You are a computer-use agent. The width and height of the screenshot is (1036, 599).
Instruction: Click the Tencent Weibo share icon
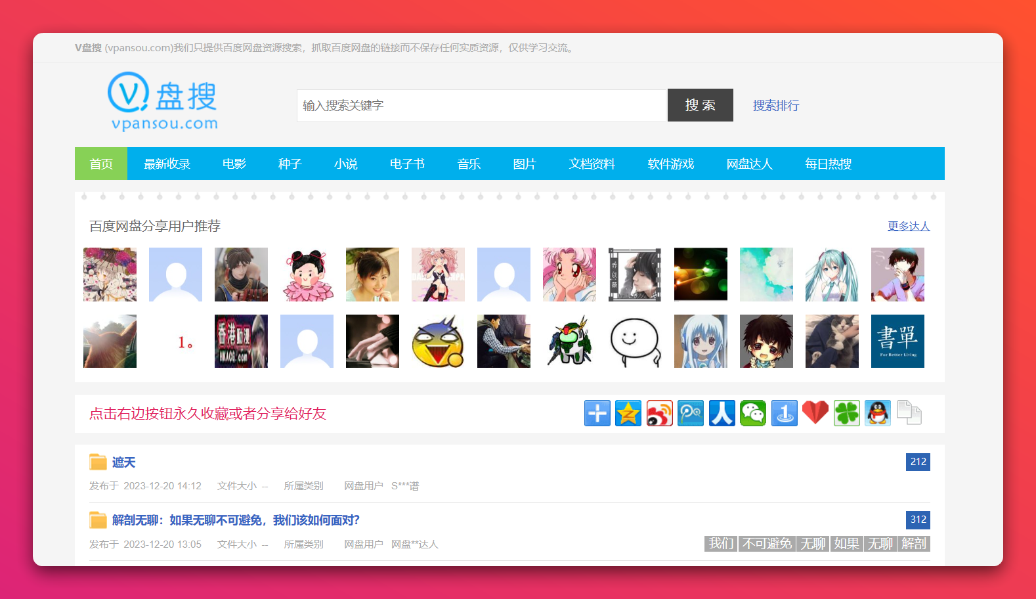click(691, 414)
